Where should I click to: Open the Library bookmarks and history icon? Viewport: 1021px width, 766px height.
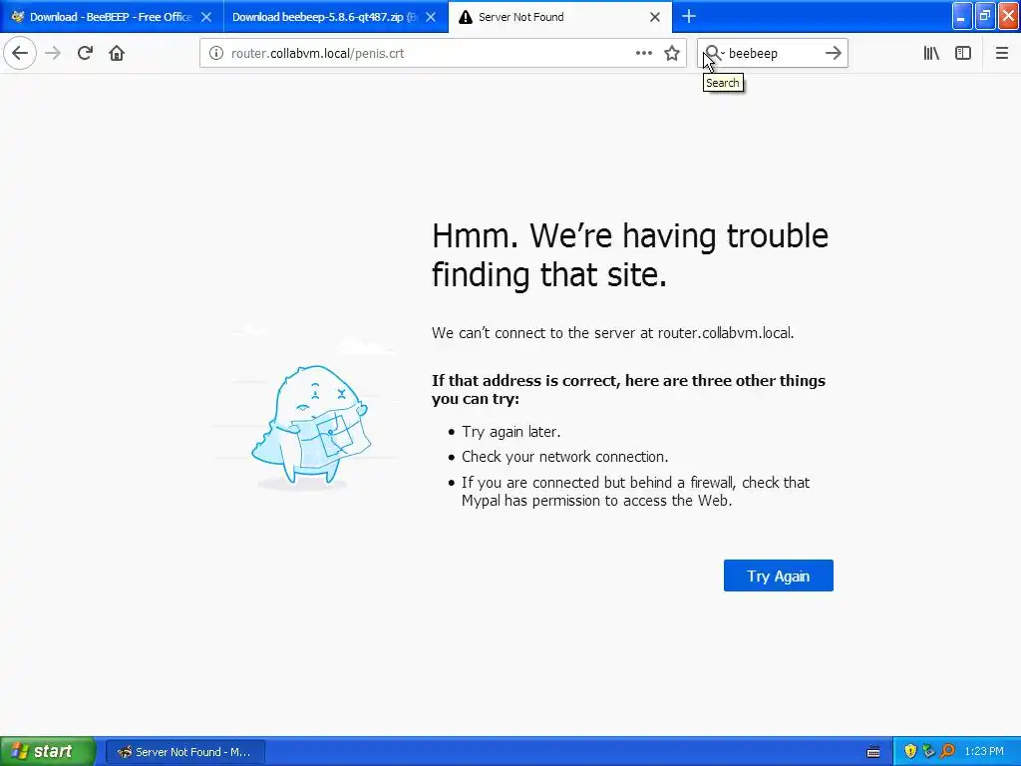pyautogui.click(x=931, y=53)
